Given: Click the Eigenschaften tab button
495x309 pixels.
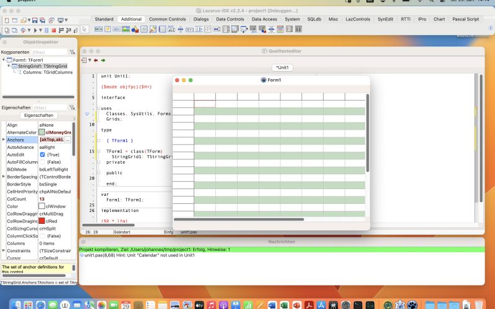Looking at the screenshot, I should coord(38,116).
